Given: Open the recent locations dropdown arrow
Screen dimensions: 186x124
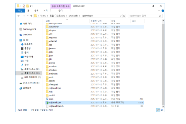Looking at the screenshot, I should [x=28, y=16].
